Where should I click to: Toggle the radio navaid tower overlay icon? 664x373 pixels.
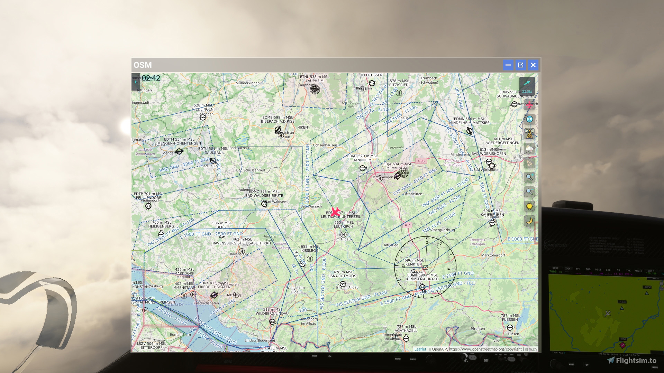pyautogui.click(x=529, y=133)
